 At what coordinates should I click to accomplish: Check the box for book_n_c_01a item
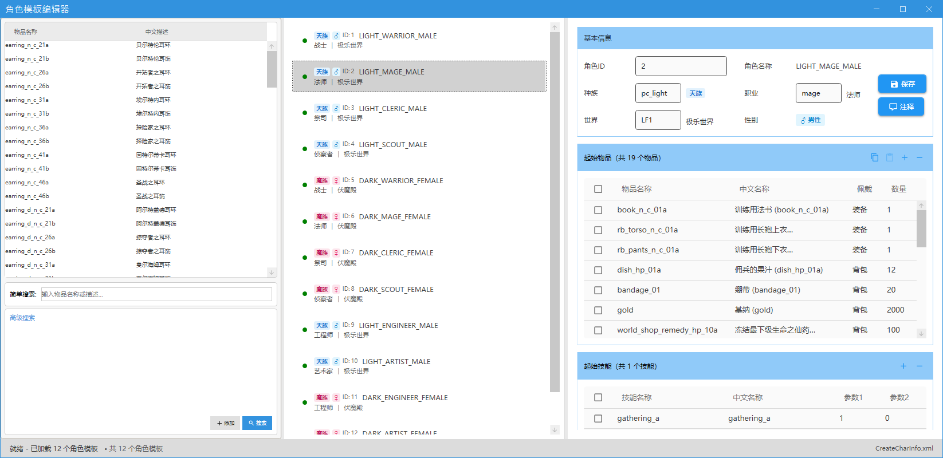click(598, 210)
